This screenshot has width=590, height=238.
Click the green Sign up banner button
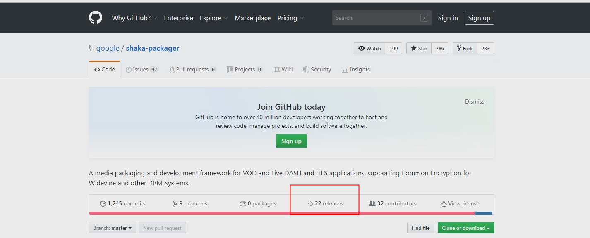tap(291, 141)
